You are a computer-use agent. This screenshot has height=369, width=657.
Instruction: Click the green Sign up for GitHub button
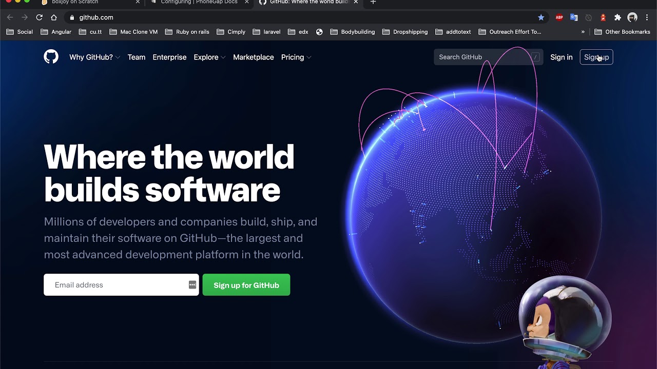[246, 285]
